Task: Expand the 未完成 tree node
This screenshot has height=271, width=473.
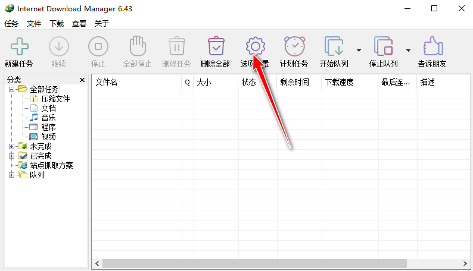Action: click(11, 146)
